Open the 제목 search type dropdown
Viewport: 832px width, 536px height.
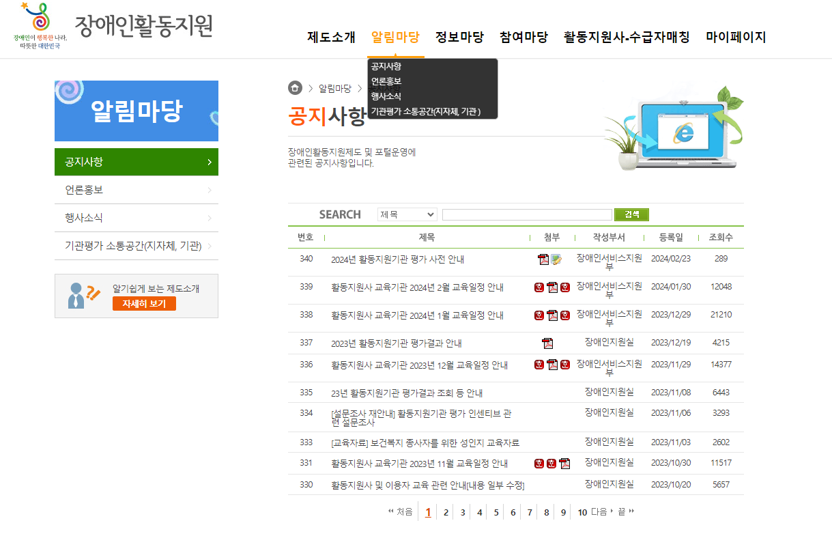click(x=407, y=214)
